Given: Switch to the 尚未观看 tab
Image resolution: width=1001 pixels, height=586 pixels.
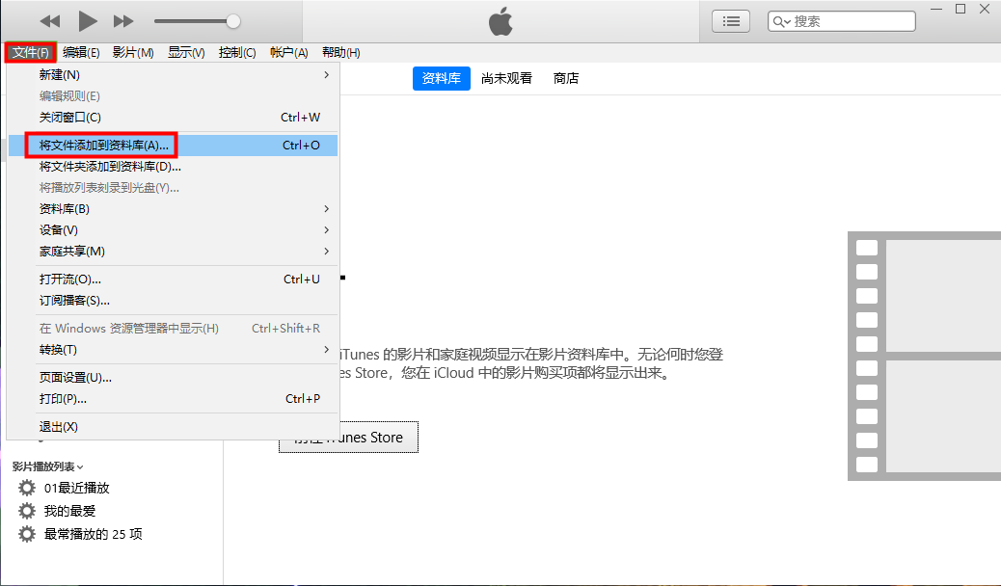Looking at the screenshot, I should (506, 78).
